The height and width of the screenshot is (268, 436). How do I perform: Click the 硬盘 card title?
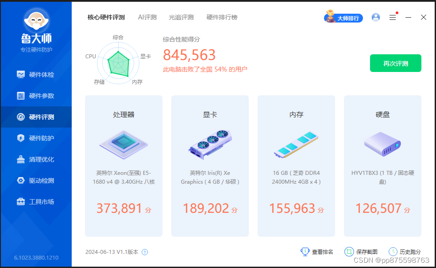(382, 115)
